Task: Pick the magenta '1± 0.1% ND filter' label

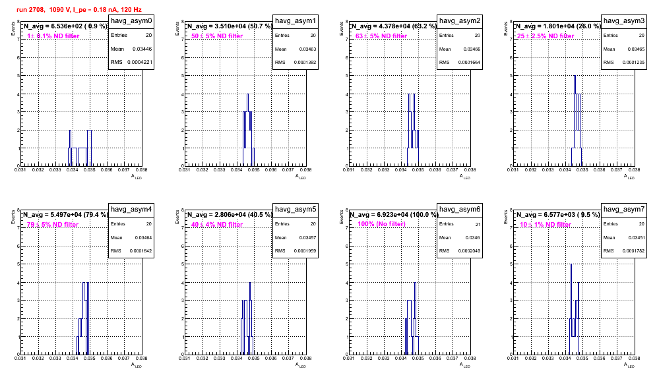Action: [53, 36]
